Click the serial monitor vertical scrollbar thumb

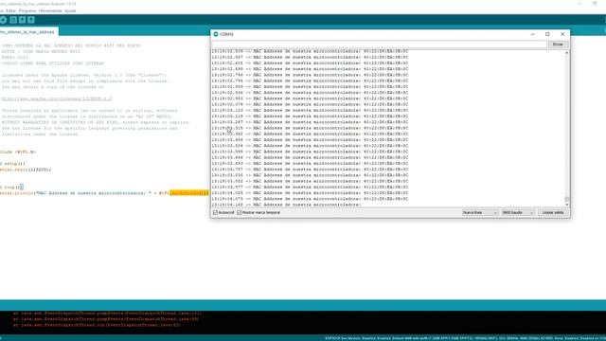point(567,199)
